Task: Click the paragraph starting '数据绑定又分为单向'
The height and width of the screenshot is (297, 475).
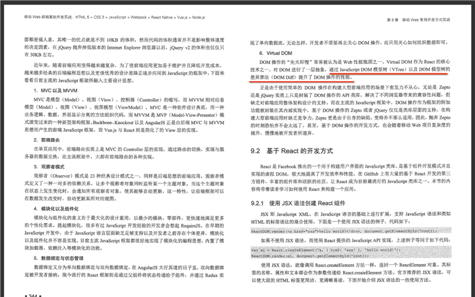Action: (x=124, y=271)
